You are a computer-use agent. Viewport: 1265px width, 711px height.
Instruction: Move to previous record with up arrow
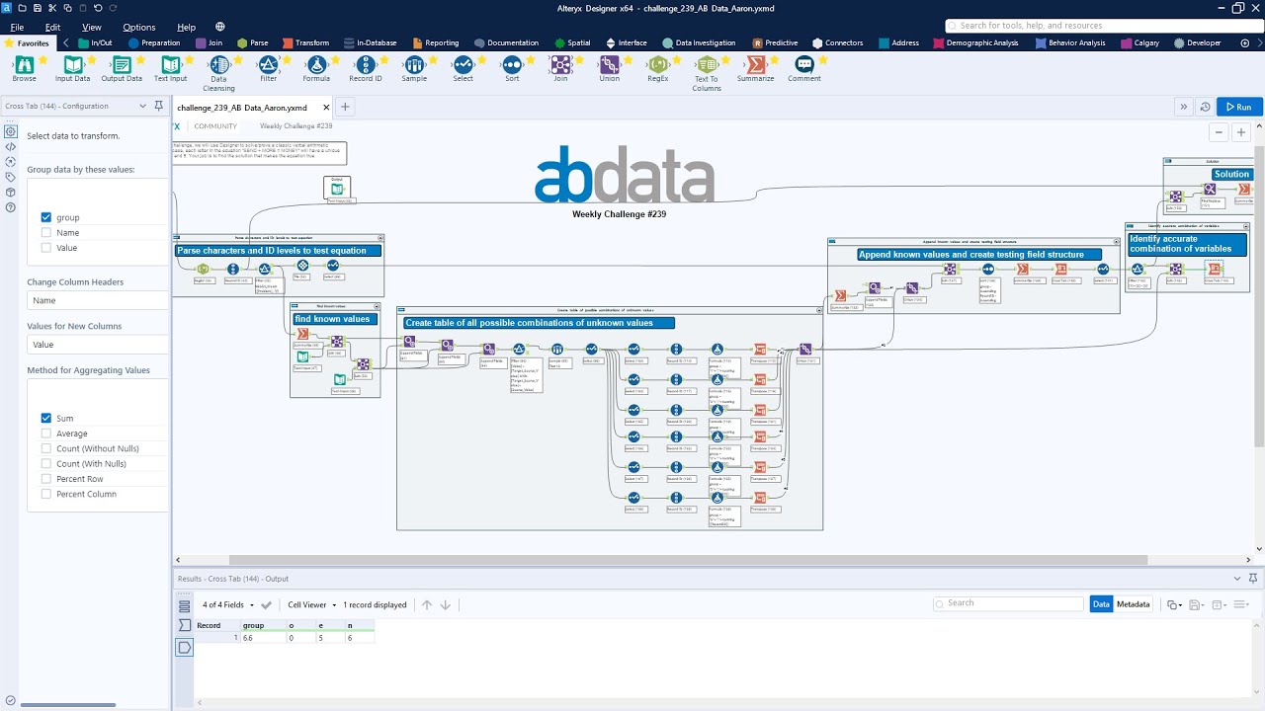click(x=427, y=604)
